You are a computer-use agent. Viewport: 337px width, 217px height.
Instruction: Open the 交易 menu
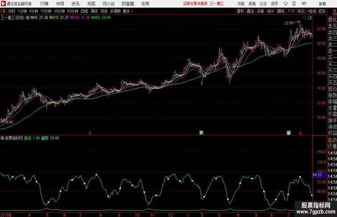click(145, 4)
